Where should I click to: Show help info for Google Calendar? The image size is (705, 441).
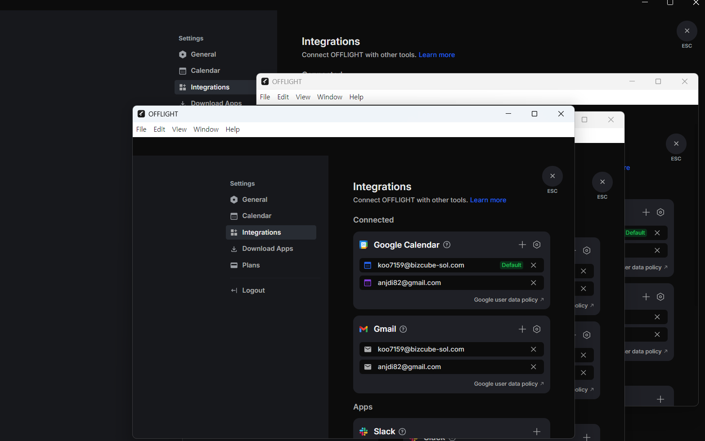click(x=447, y=245)
